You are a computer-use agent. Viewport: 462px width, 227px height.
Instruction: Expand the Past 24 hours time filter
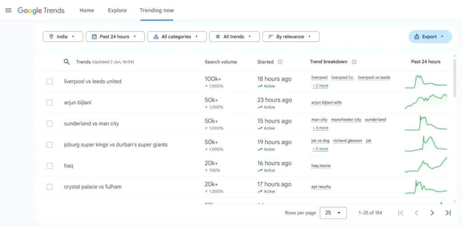coord(115,37)
